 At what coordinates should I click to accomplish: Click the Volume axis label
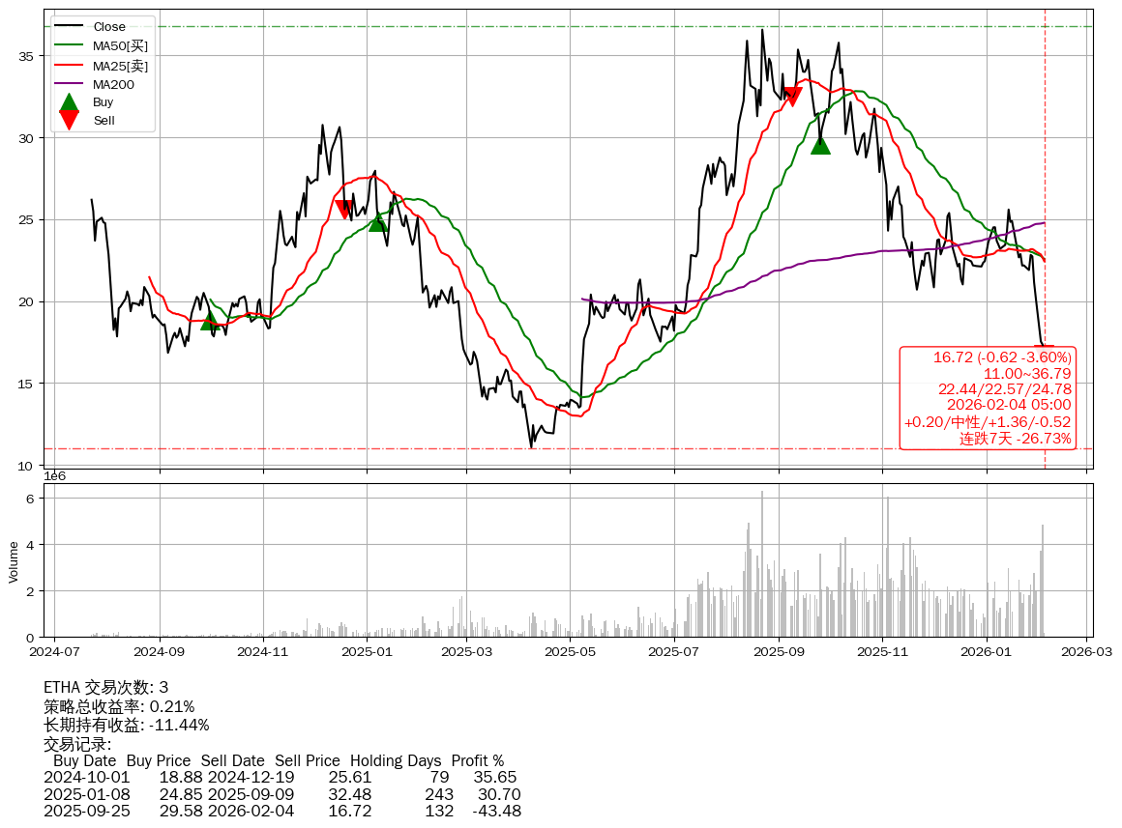click(14, 561)
